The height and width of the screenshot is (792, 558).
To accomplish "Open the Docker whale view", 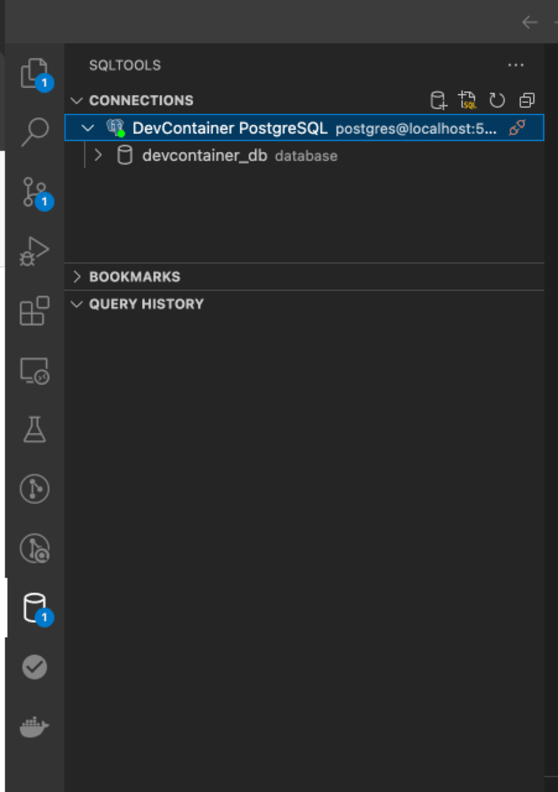I will tap(34, 727).
